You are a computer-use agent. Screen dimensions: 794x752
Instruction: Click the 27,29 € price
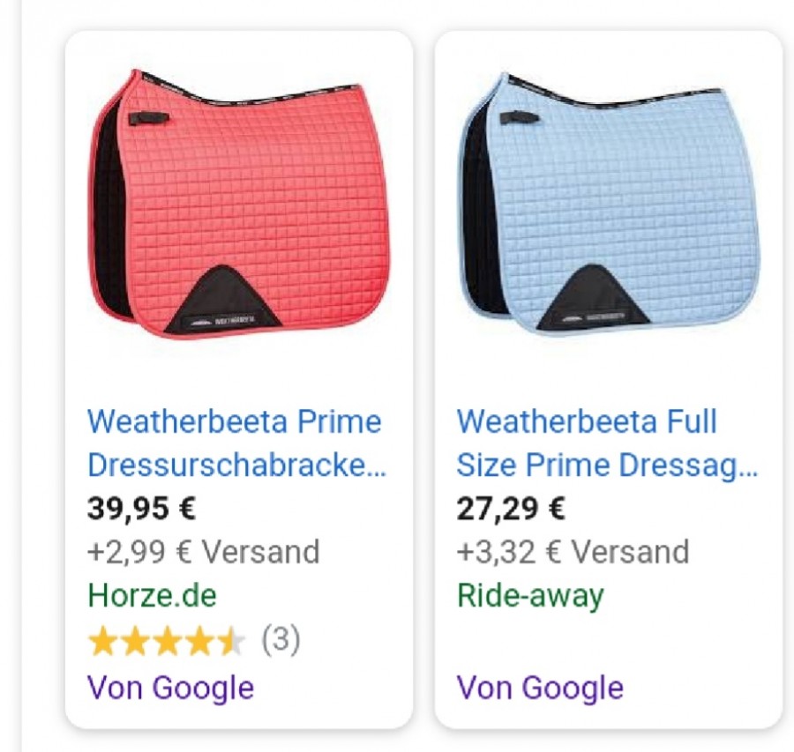click(511, 508)
